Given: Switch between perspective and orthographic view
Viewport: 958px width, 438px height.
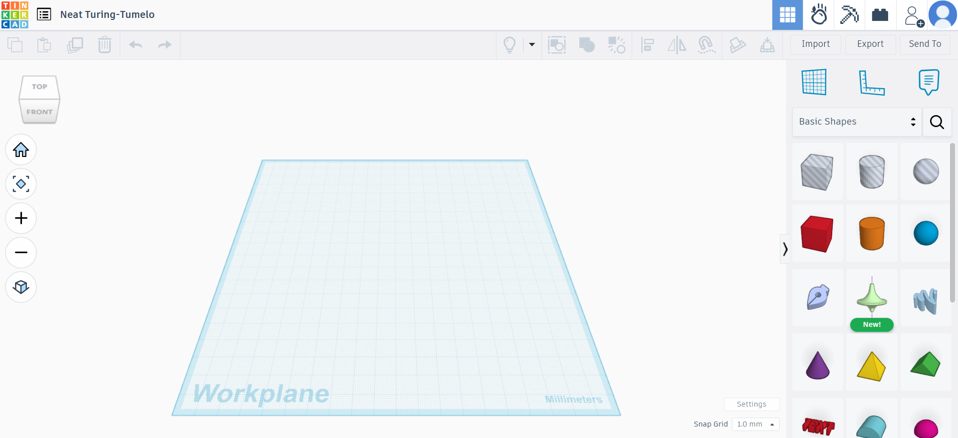Looking at the screenshot, I should 21,287.
